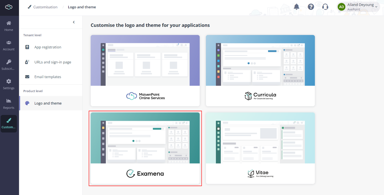Open App registration menu item

click(51, 47)
